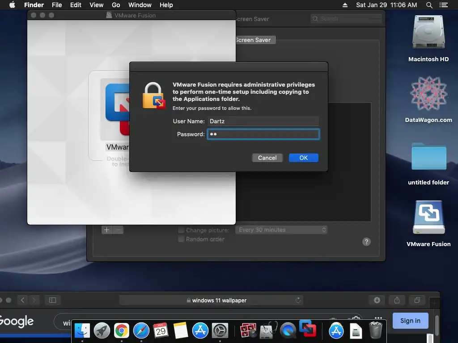Screen dimensions: 458x343
Task: Open Disk Utility icon in Dock
Action: tap(268, 330)
